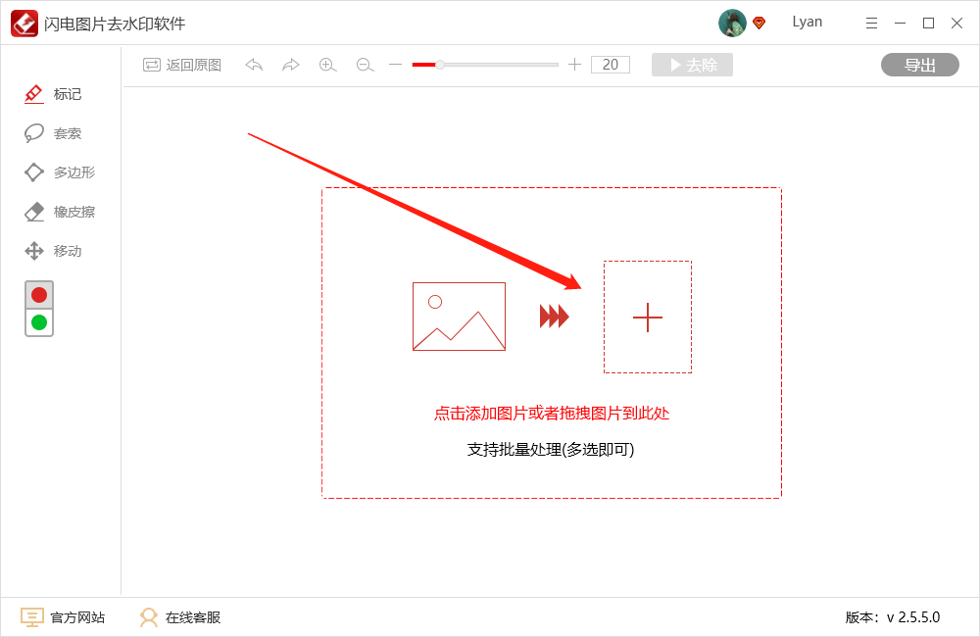Click 支持批量处理(多选即可) text

[551, 450]
